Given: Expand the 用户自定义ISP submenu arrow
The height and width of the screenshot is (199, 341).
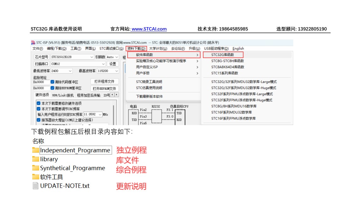Looking at the screenshot, I should [x=197, y=67].
